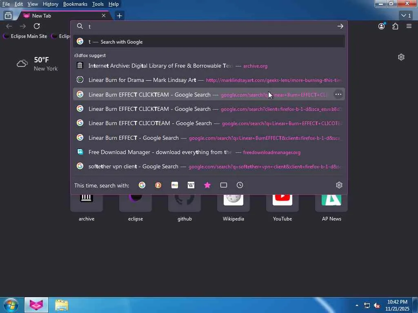This screenshot has width=418, height=313.
Task: Open result menu for highlighted CLICKTEAM suggestion
Action: click(x=338, y=94)
